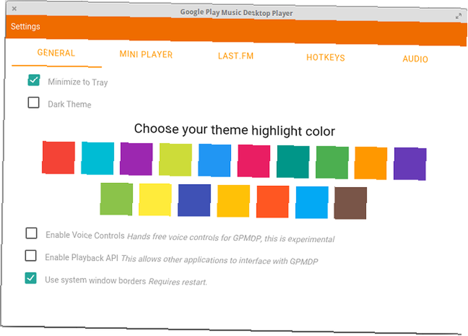Screen dimensions: 468x336
Task: Select the deep orange-red swatch in the bottom row
Action: 273,202
